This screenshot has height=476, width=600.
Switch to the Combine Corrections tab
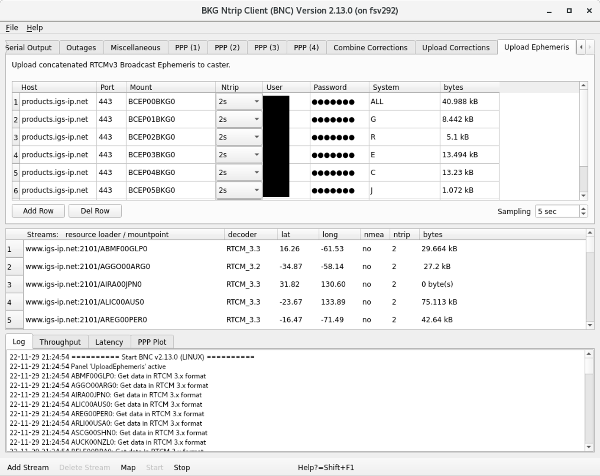(370, 47)
